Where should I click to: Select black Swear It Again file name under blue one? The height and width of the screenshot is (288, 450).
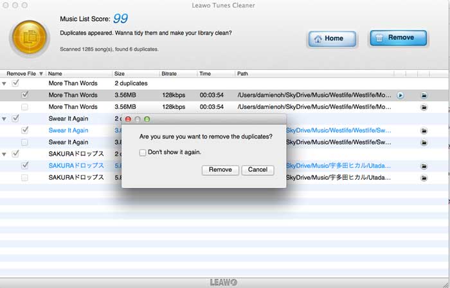click(68, 142)
